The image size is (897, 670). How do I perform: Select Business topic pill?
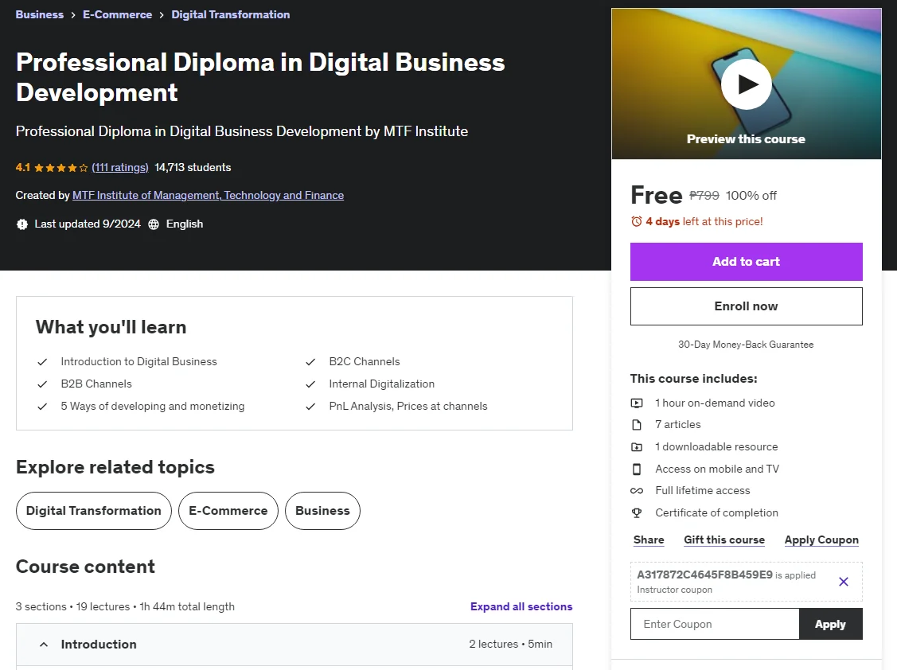coord(322,510)
